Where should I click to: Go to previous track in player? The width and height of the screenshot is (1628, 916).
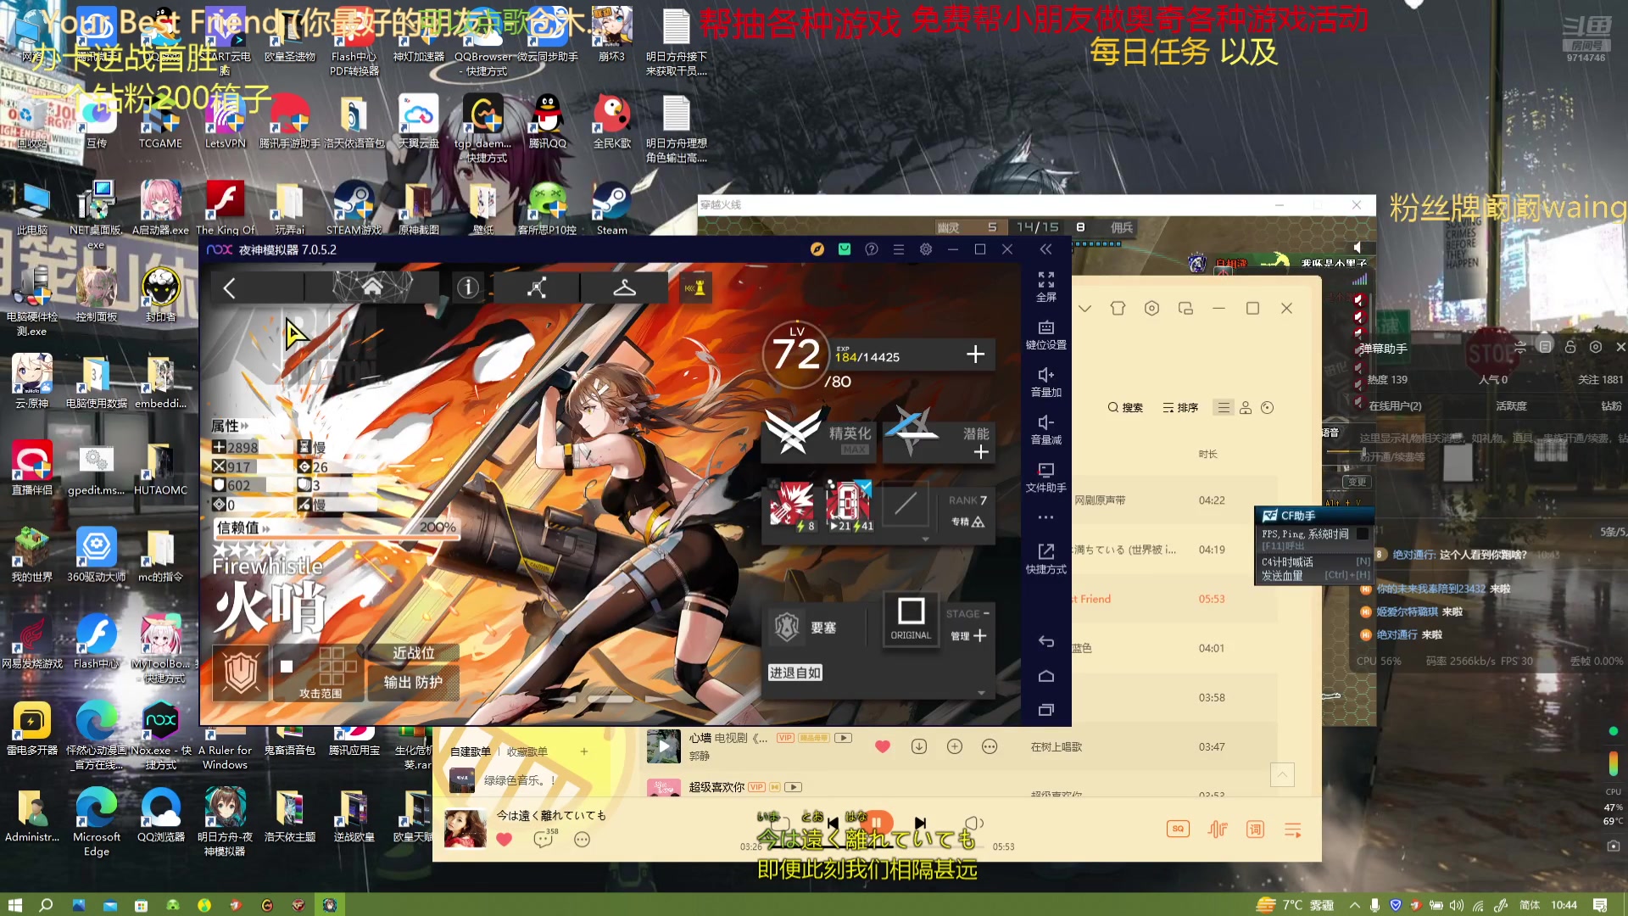pyautogui.click(x=834, y=823)
